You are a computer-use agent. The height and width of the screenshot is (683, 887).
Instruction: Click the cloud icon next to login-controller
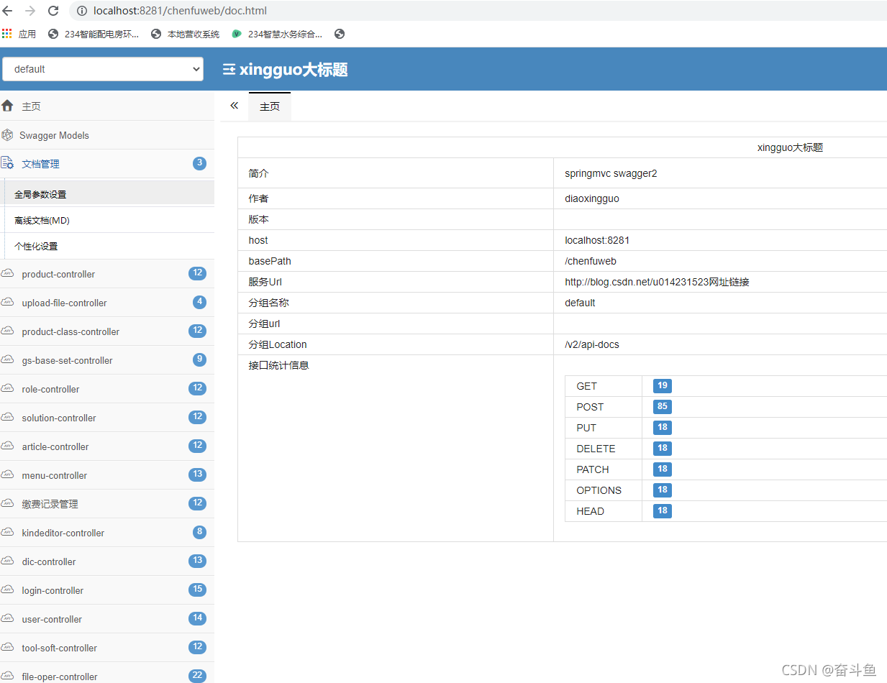(x=8, y=590)
